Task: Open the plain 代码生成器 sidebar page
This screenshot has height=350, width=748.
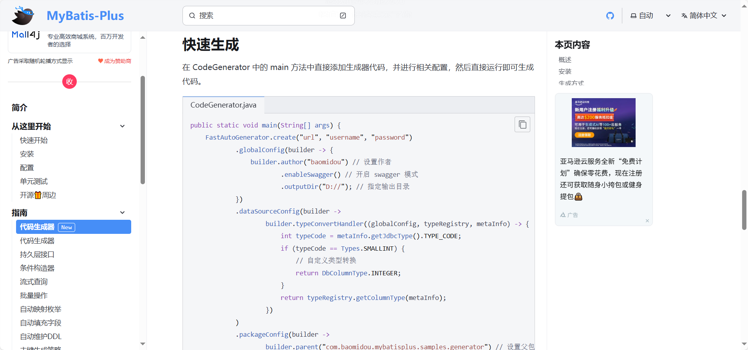Action: 37,241
